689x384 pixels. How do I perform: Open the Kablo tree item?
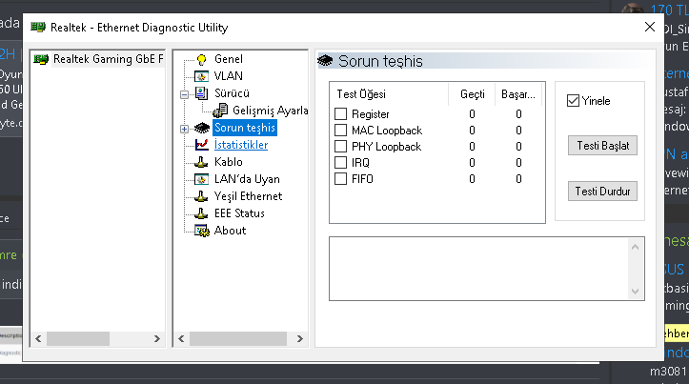[229, 162]
